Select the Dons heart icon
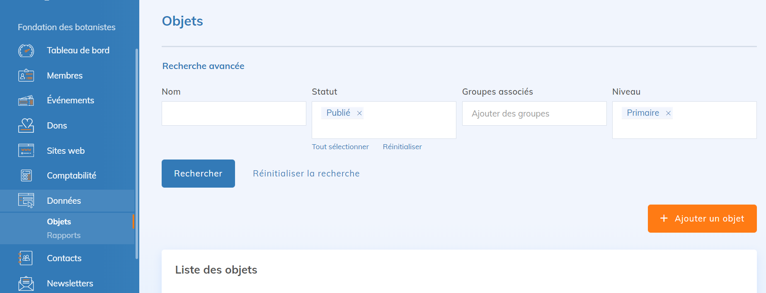This screenshot has height=293, width=766. 26,125
